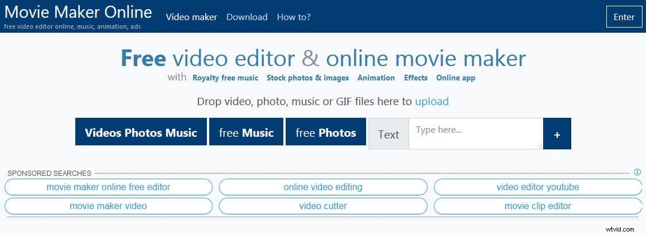Focus the Type here text field
The width and height of the screenshot is (646, 235).
[x=476, y=134]
